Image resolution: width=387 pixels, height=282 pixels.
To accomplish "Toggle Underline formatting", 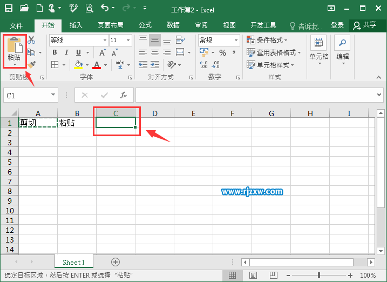I will 78,52.
